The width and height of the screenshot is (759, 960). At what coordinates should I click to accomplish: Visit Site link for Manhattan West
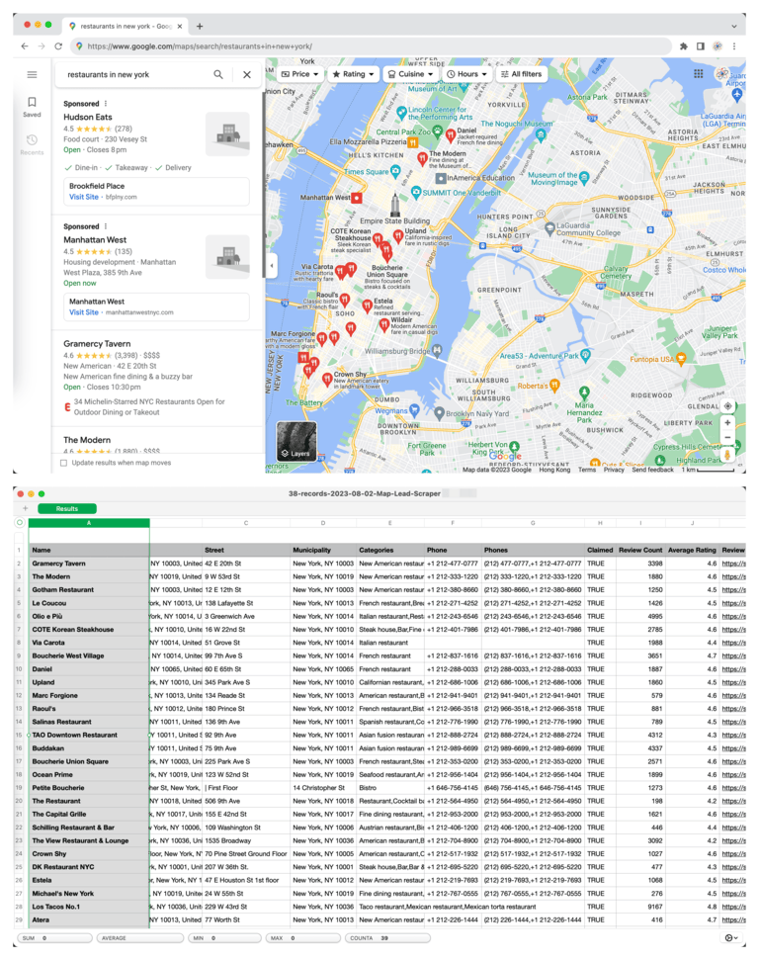84,312
